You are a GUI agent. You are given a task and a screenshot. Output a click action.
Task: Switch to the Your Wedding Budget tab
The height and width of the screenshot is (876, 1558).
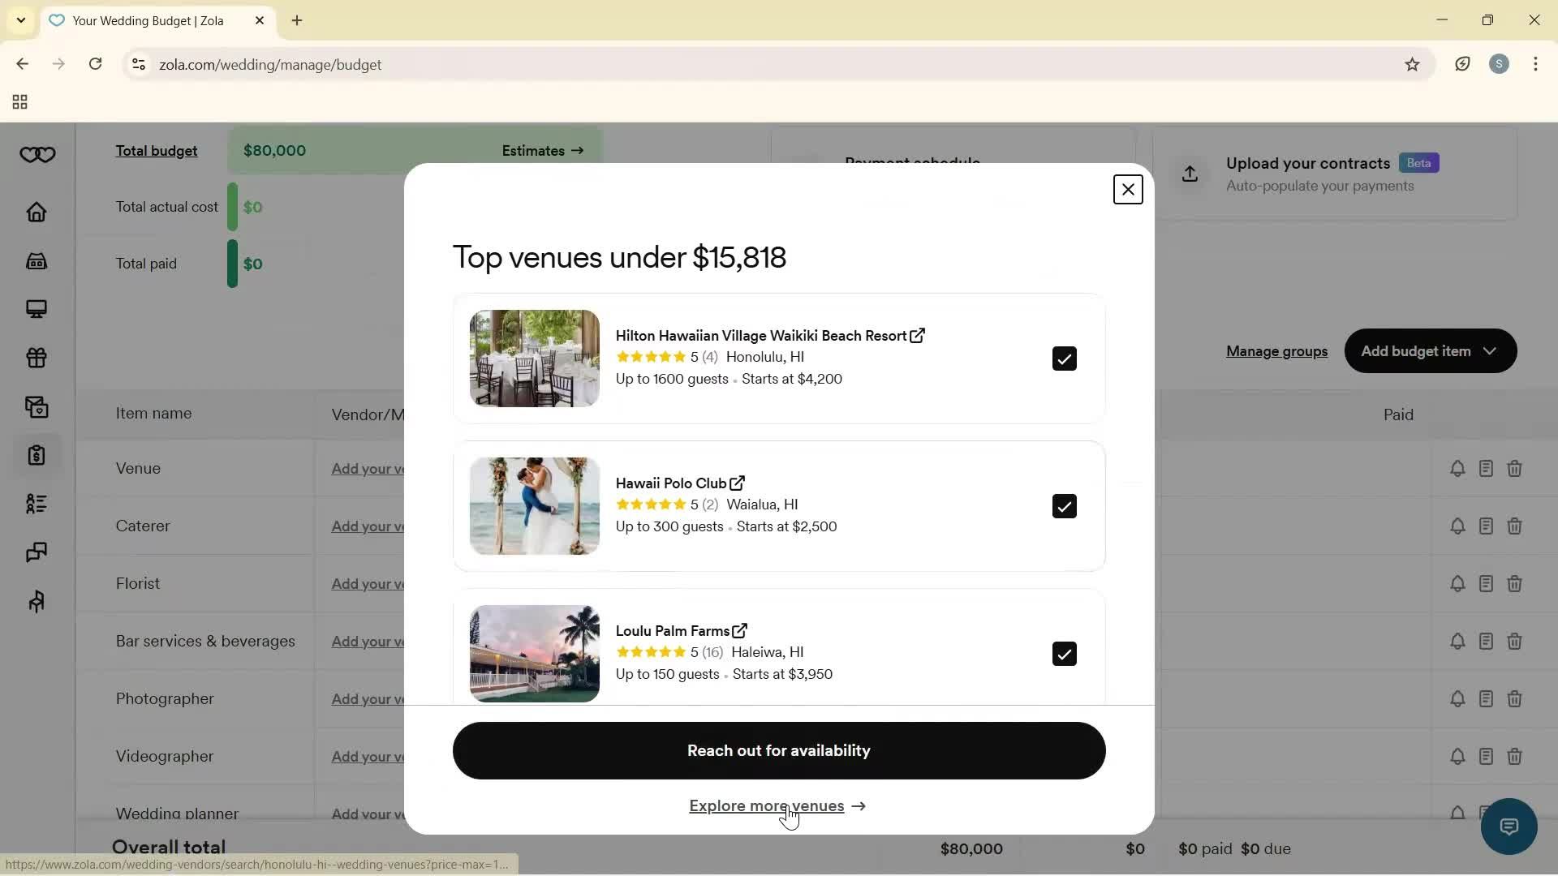(x=146, y=20)
